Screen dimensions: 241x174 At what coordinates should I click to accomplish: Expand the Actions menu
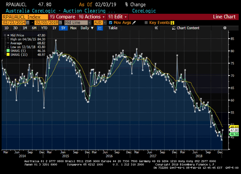(x=91, y=17)
